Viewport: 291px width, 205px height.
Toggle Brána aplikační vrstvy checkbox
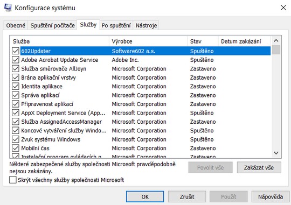[x=16, y=77]
